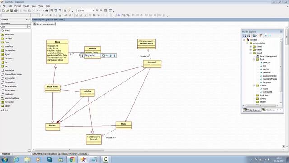Click the Search interface box in diagram
Image resolution: width=289 pixels, height=163 pixels.
point(93,139)
